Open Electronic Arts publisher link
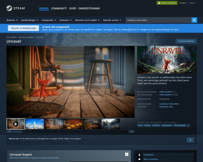This screenshot has width=203, height=162. (x=166, y=107)
